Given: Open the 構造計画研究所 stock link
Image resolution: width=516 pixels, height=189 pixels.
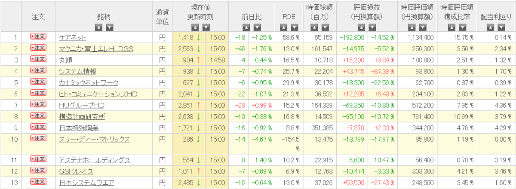Looking at the screenshot, I should click(x=82, y=116).
